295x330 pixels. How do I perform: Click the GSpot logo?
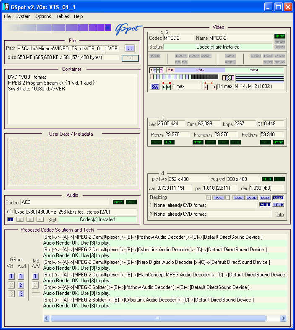click(128, 29)
